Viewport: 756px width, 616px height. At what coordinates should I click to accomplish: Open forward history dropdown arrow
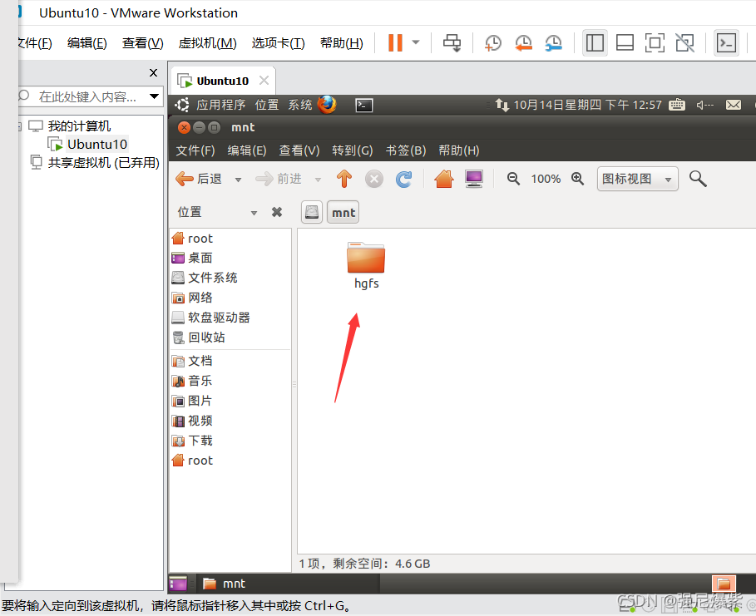(x=318, y=180)
